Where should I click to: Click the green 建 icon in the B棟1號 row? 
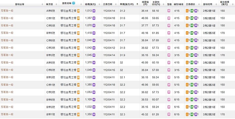click(x=192, y=114)
